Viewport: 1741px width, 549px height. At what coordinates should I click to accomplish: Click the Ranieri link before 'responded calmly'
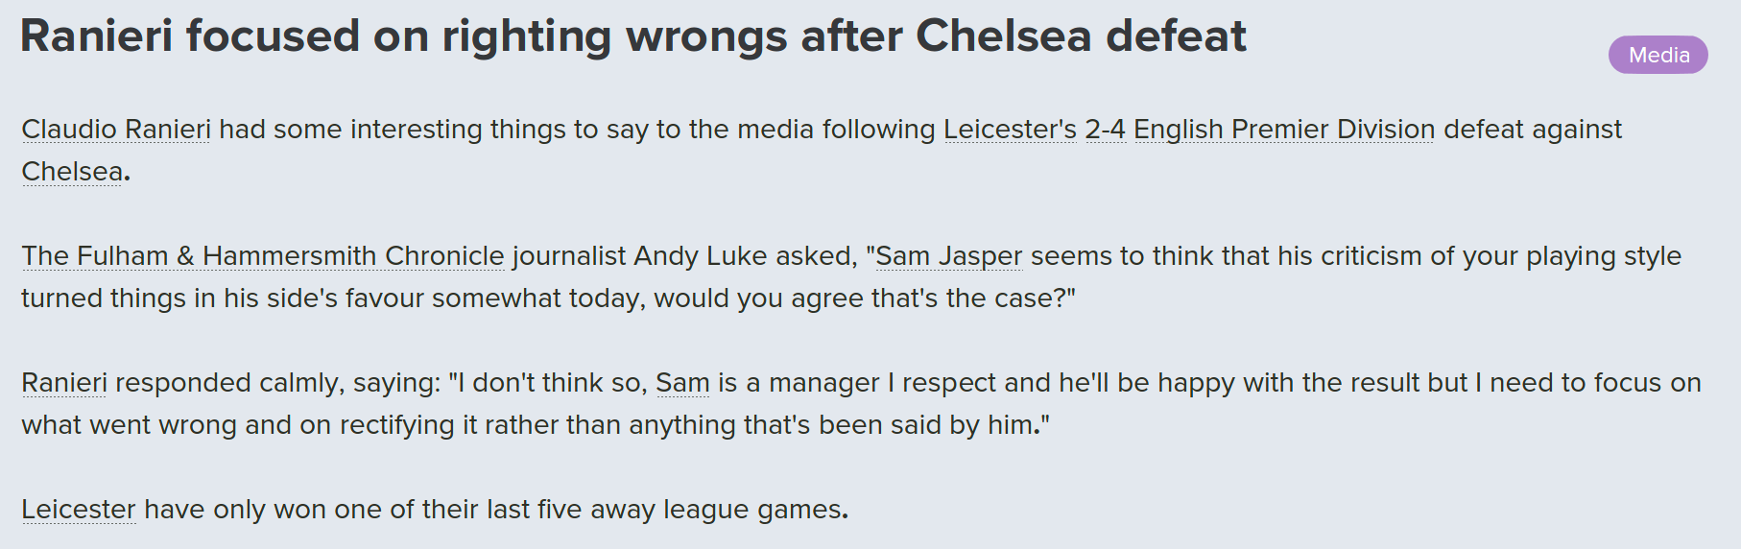pos(64,383)
